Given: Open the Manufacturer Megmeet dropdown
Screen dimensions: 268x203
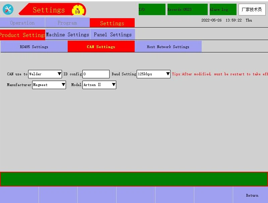Looking at the screenshot, I should click(49, 85).
